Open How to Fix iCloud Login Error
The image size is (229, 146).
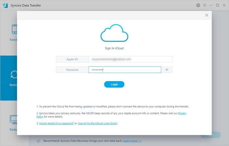point(97,123)
